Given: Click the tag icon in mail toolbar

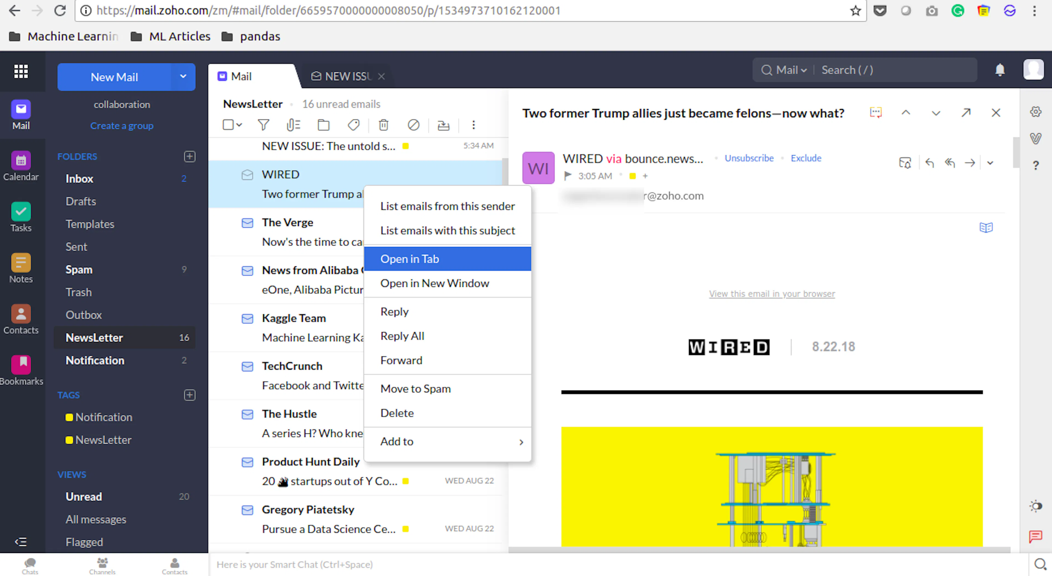Looking at the screenshot, I should click(x=353, y=125).
